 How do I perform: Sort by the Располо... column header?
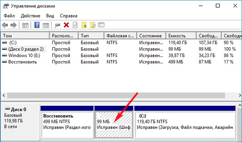pyautogui.click(x=64, y=36)
